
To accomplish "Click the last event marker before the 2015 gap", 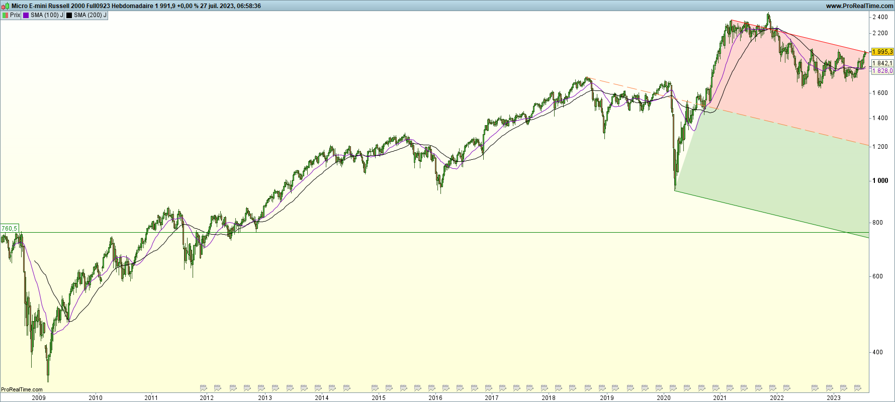I will click(x=346, y=388).
